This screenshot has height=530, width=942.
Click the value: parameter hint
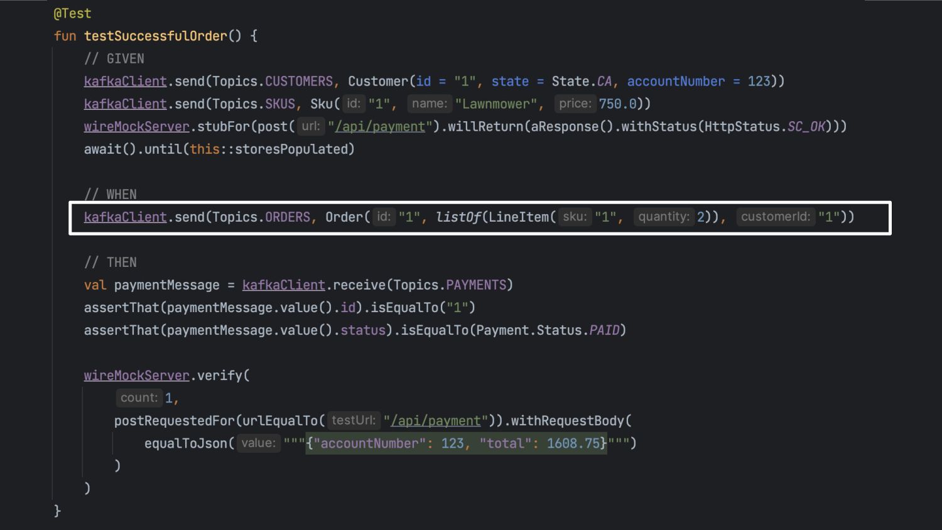(x=258, y=443)
